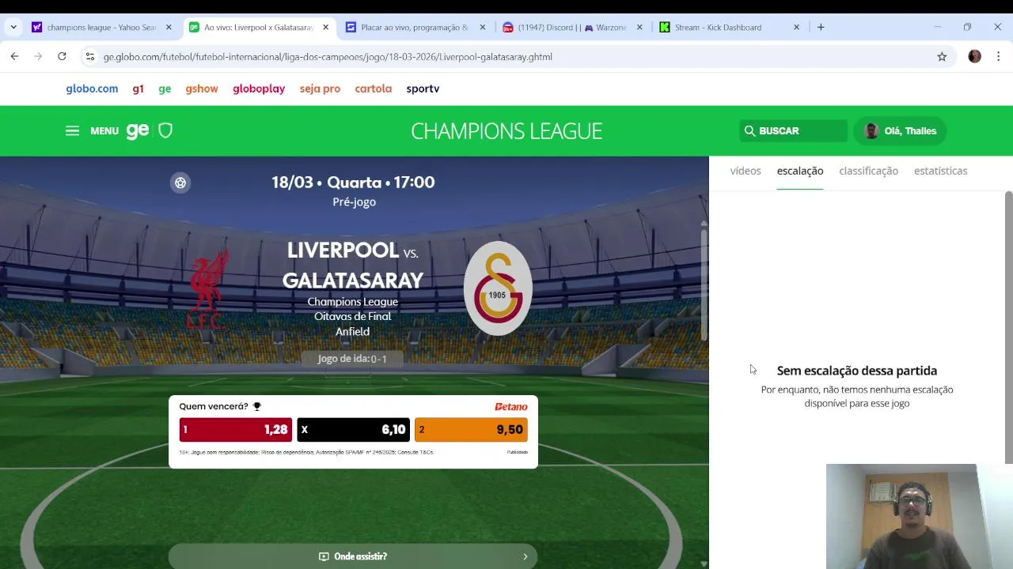
Task: Select draw odds 6,10 button
Action: tap(353, 430)
